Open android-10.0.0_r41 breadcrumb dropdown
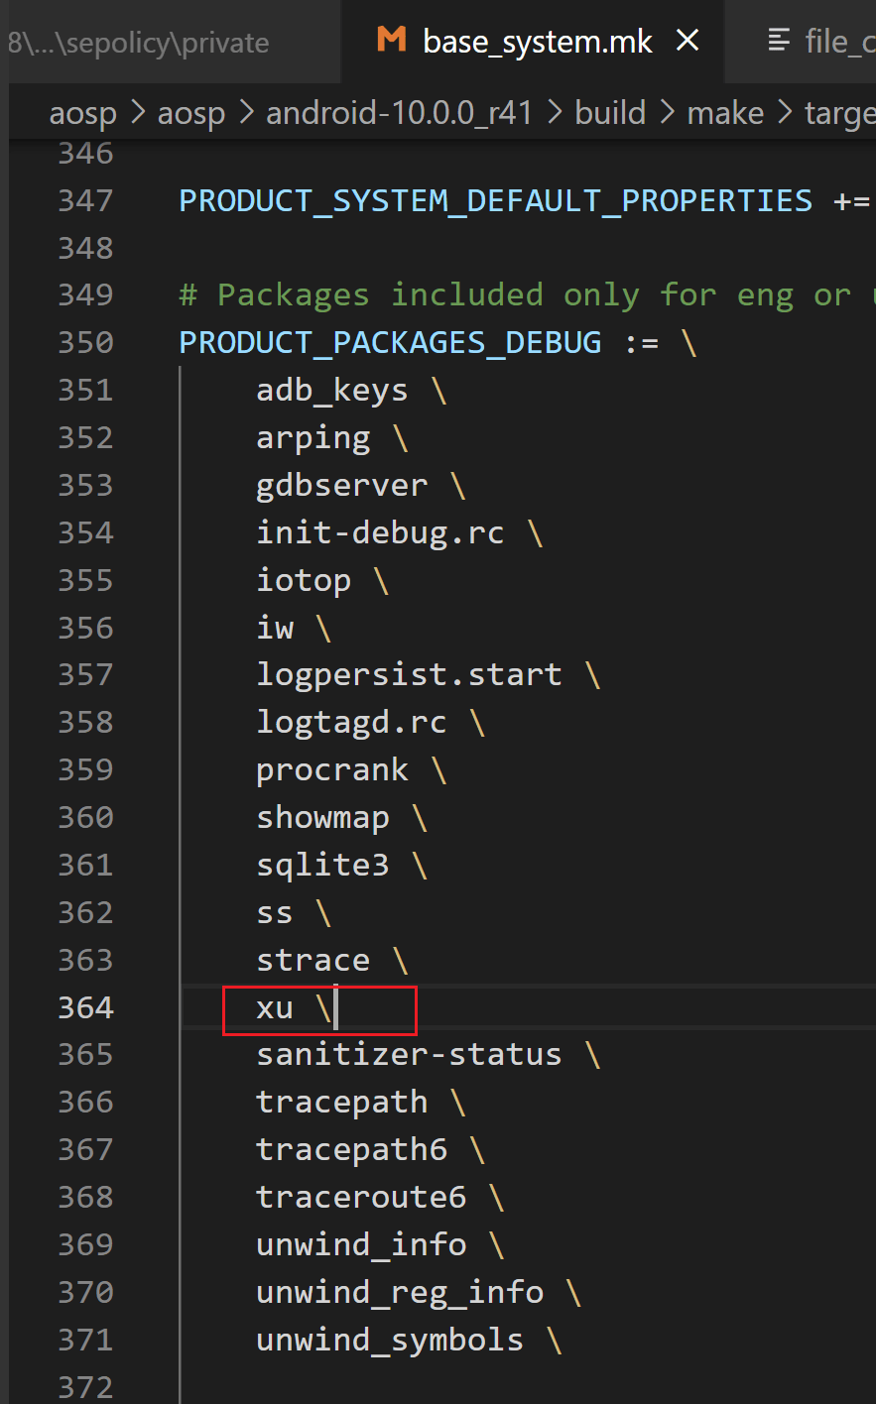 point(400,113)
